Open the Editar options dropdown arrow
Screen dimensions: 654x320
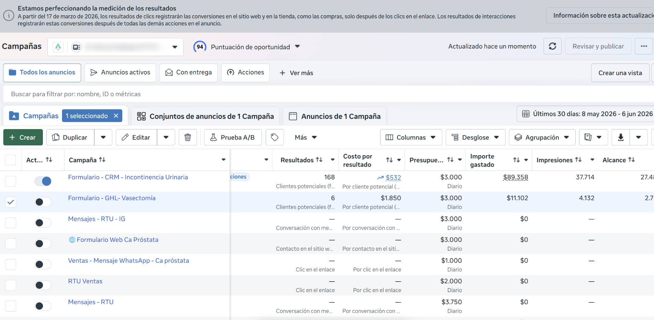point(166,137)
